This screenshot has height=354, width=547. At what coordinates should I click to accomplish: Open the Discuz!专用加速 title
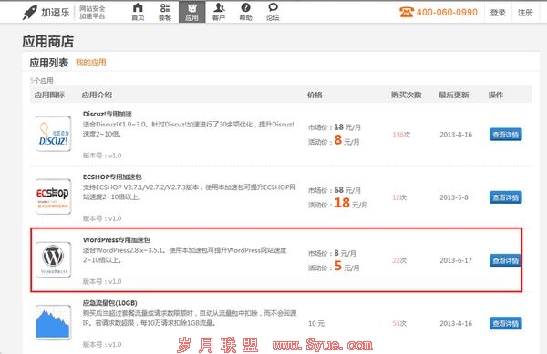[x=108, y=114]
